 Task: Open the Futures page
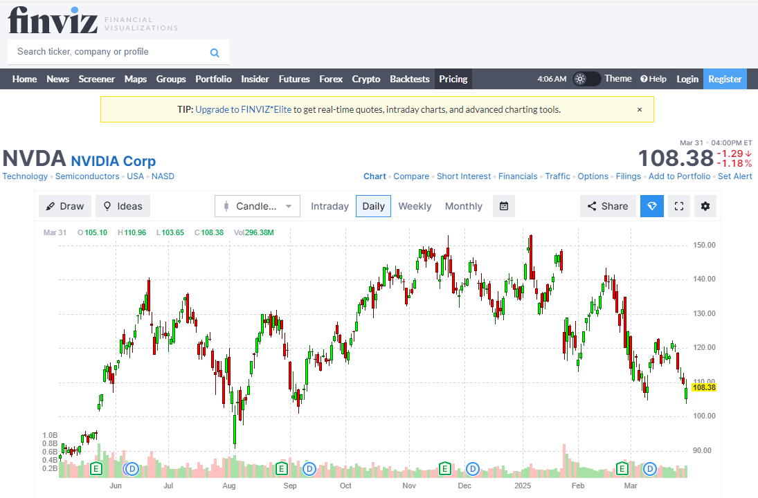[x=294, y=79]
